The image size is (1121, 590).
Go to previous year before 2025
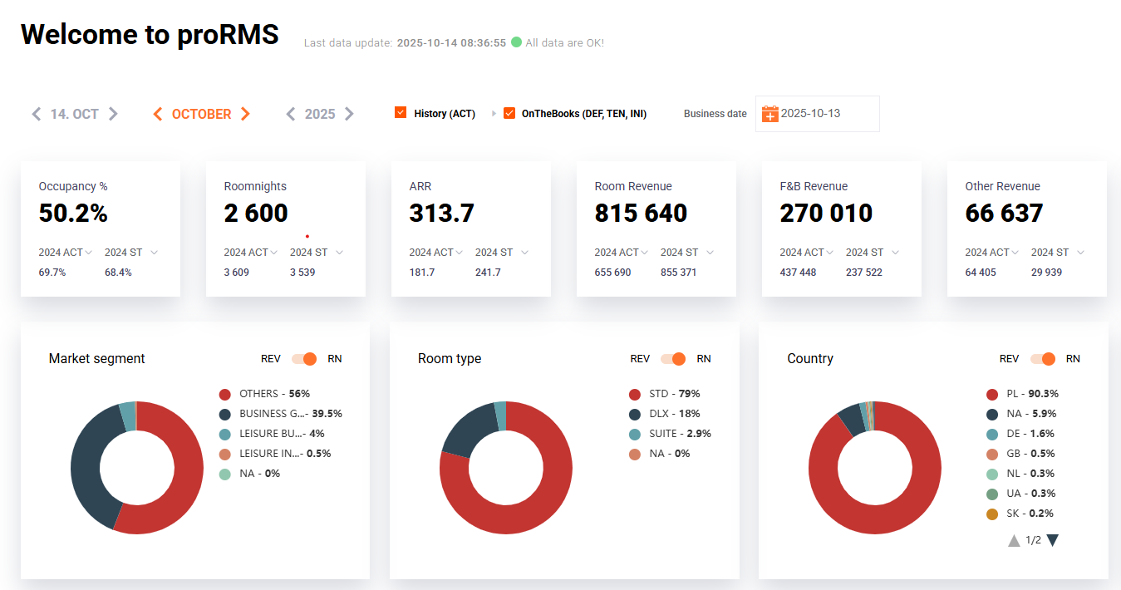(290, 114)
